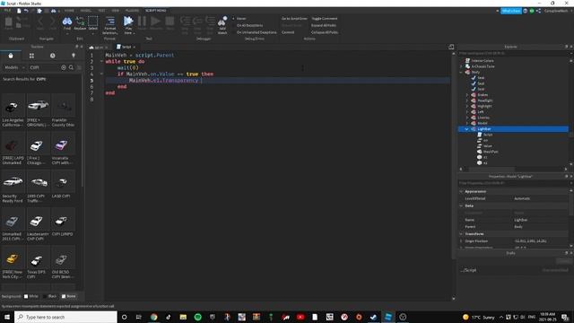Screen dimensions: 574x323
Task: Open the Toolbox Recent clock icon
Action: coord(52,56)
